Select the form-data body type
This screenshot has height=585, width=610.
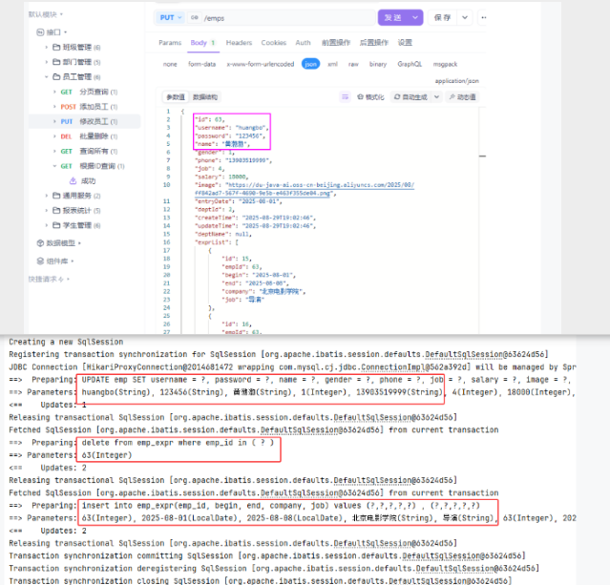pyautogui.click(x=201, y=64)
